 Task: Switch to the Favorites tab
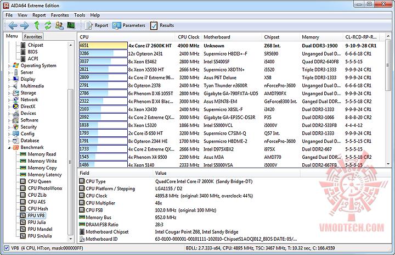point(33,37)
